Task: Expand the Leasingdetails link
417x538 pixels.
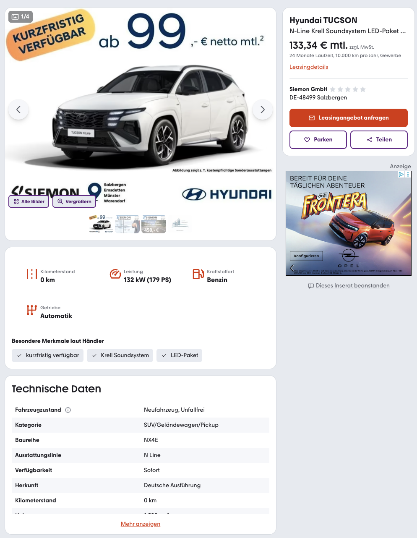Action: (309, 67)
